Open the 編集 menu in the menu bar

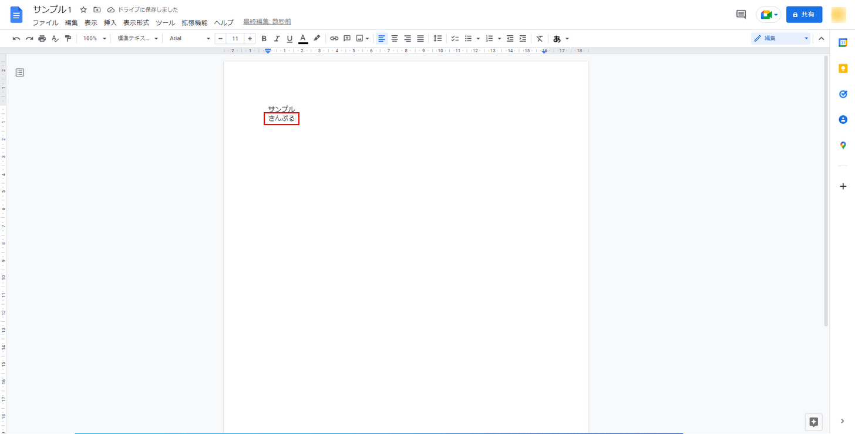pos(71,23)
